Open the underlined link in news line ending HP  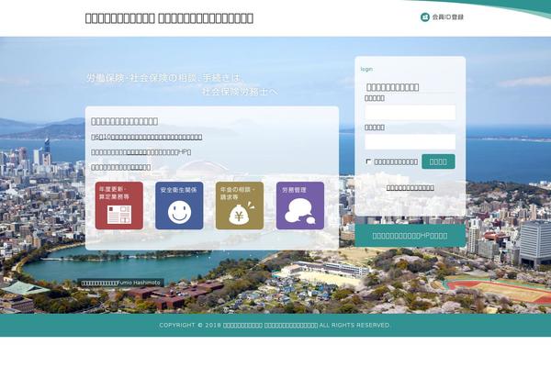(137, 152)
